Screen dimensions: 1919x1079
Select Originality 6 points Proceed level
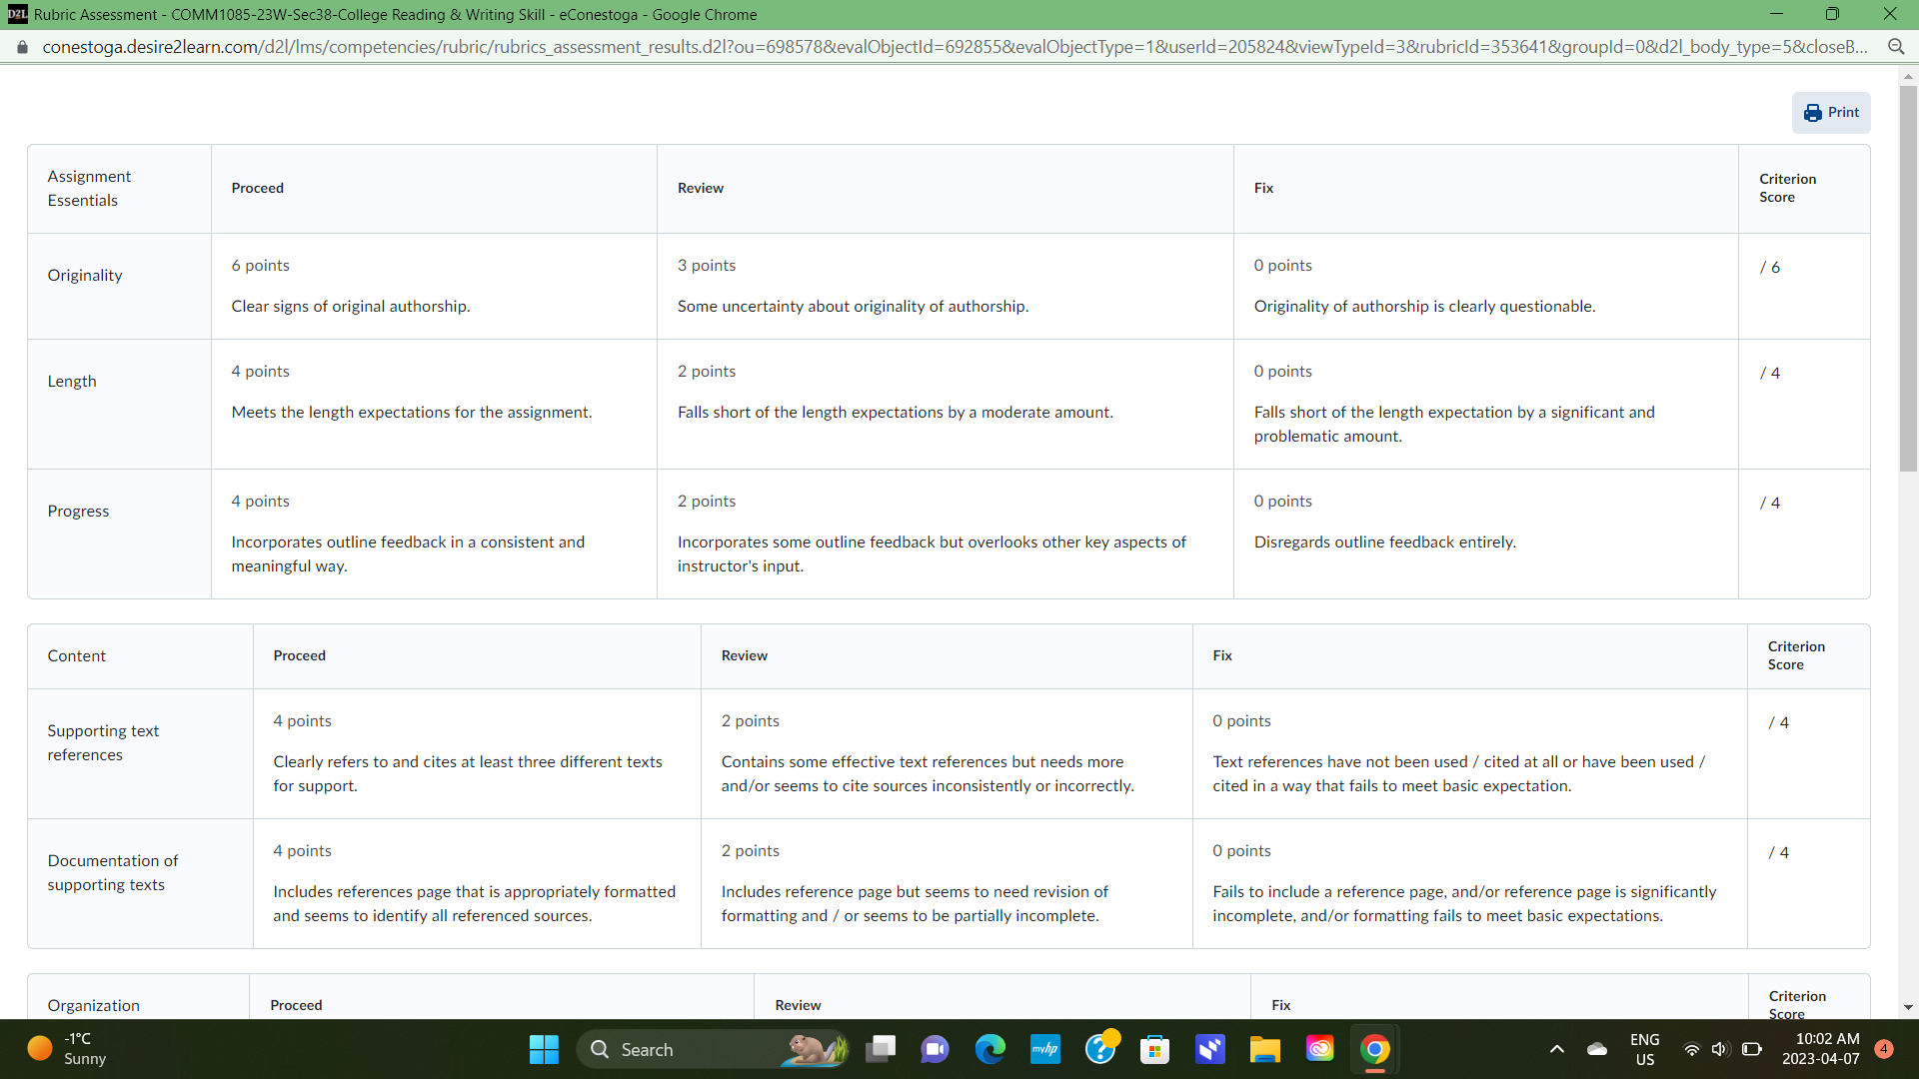433,286
